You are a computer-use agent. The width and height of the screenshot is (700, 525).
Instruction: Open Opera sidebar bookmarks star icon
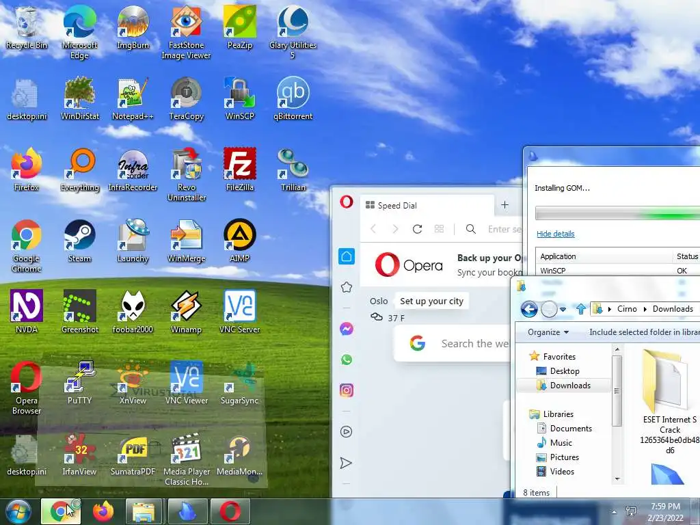tap(347, 287)
